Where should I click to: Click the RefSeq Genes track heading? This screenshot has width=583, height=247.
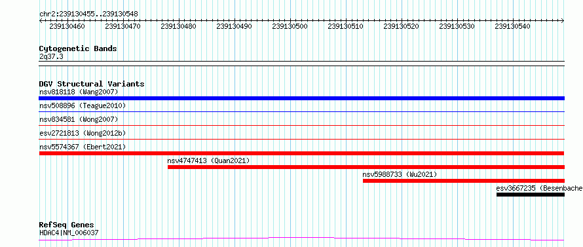click(67, 225)
